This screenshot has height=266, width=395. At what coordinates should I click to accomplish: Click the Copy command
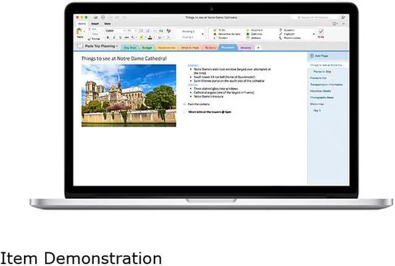click(x=94, y=34)
